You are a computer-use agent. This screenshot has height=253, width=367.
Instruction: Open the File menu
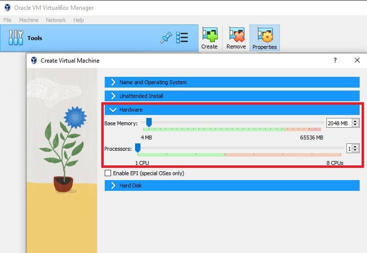click(7, 20)
